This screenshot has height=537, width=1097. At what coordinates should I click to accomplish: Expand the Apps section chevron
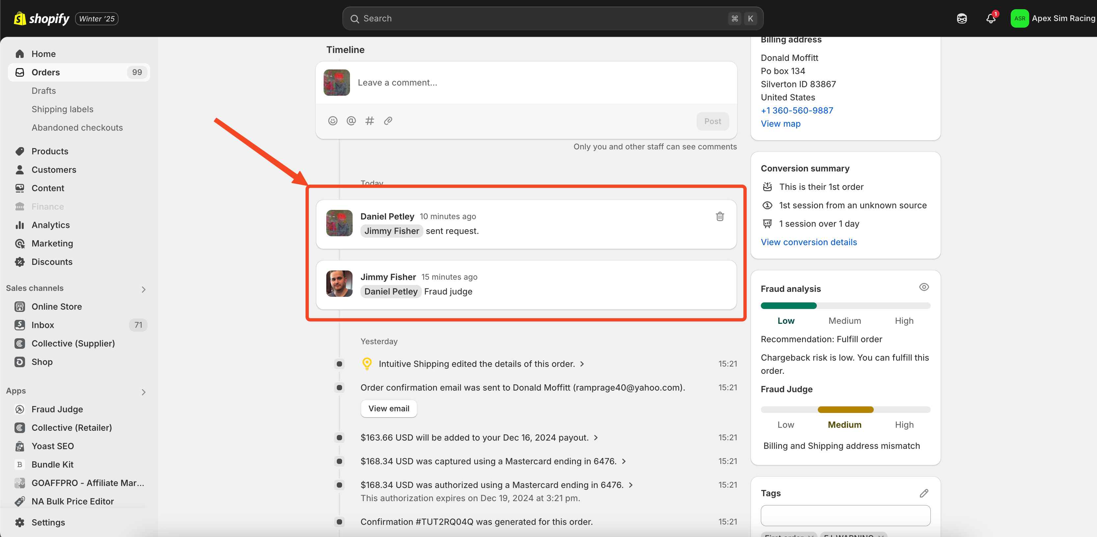(144, 392)
